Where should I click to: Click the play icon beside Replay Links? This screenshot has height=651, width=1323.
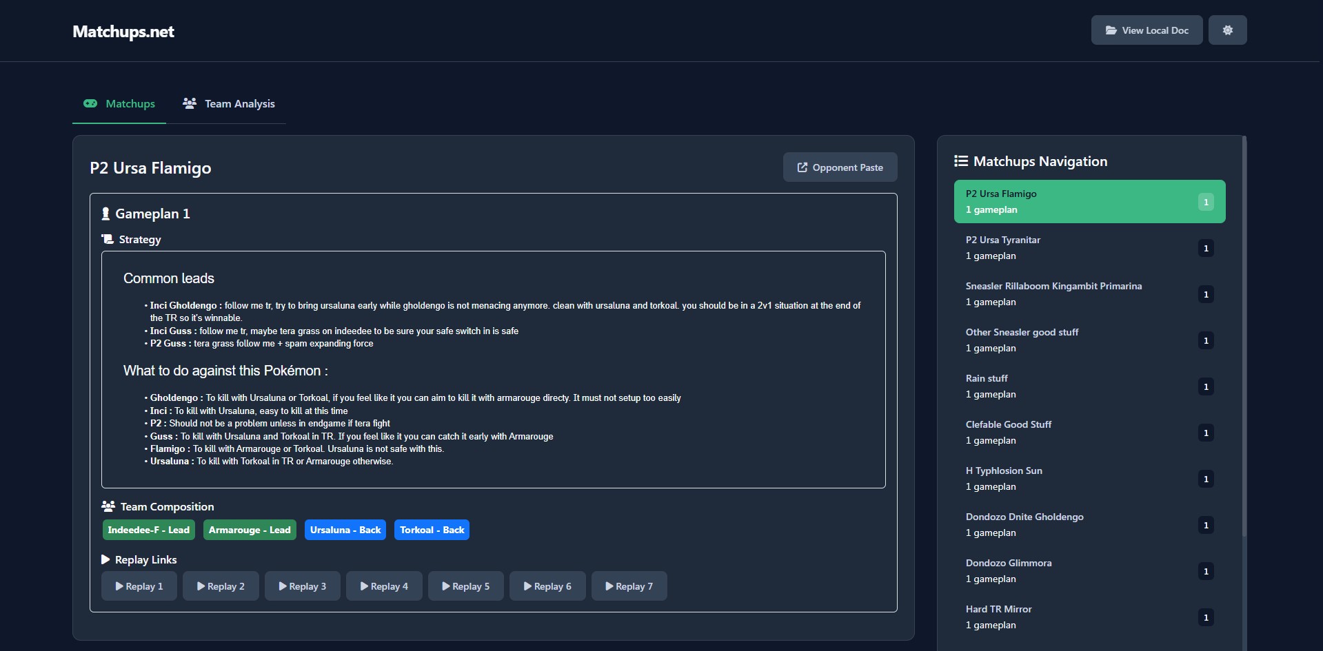click(x=105, y=559)
